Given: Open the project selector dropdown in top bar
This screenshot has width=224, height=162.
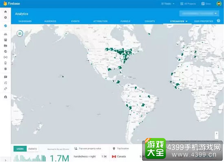Looking at the screenshot, I should (167, 4).
